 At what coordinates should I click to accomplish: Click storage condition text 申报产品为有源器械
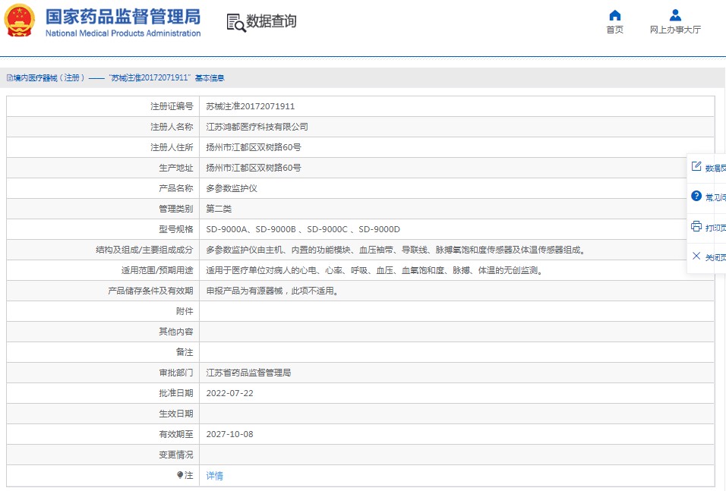245,291
